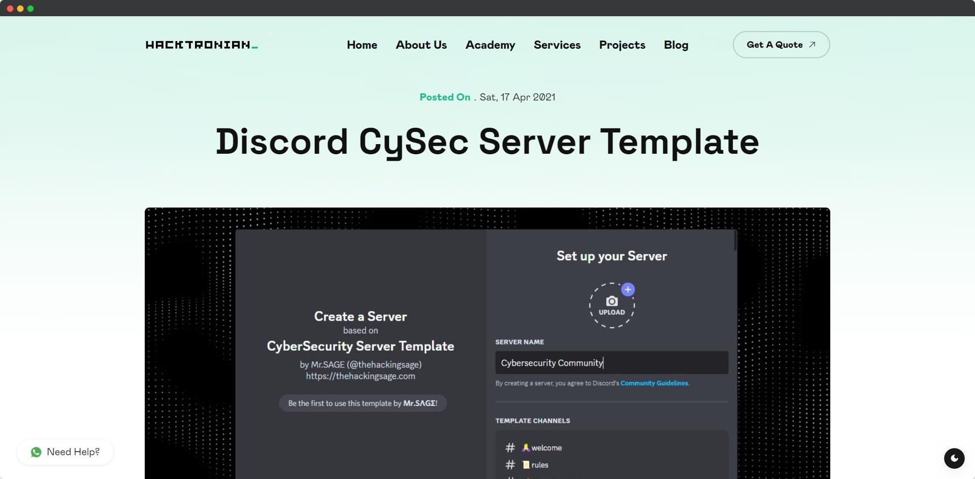Click the hash icon beside the rules channel

click(x=510, y=464)
